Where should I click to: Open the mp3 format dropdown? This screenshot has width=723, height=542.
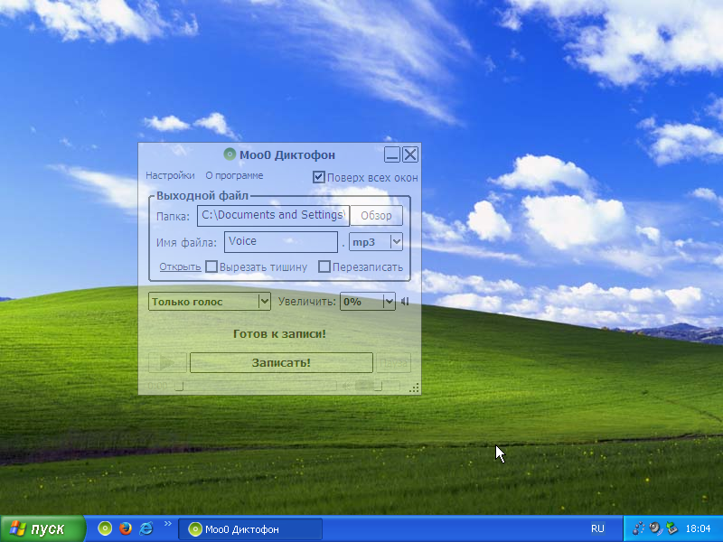coord(396,242)
